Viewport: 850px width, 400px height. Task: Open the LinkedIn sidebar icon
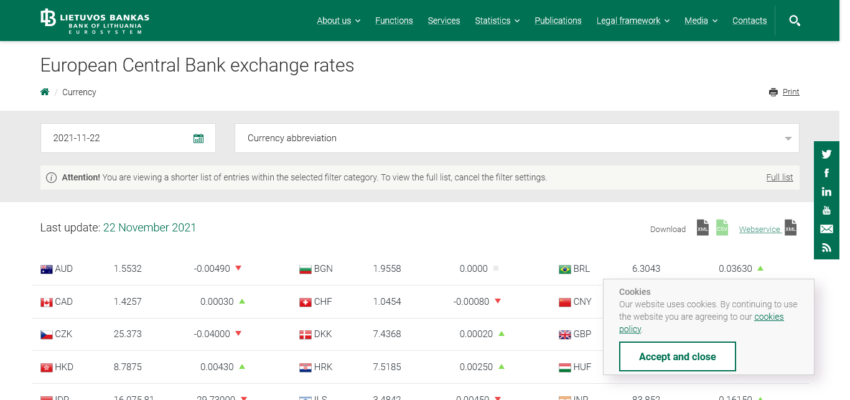coord(826,192)
